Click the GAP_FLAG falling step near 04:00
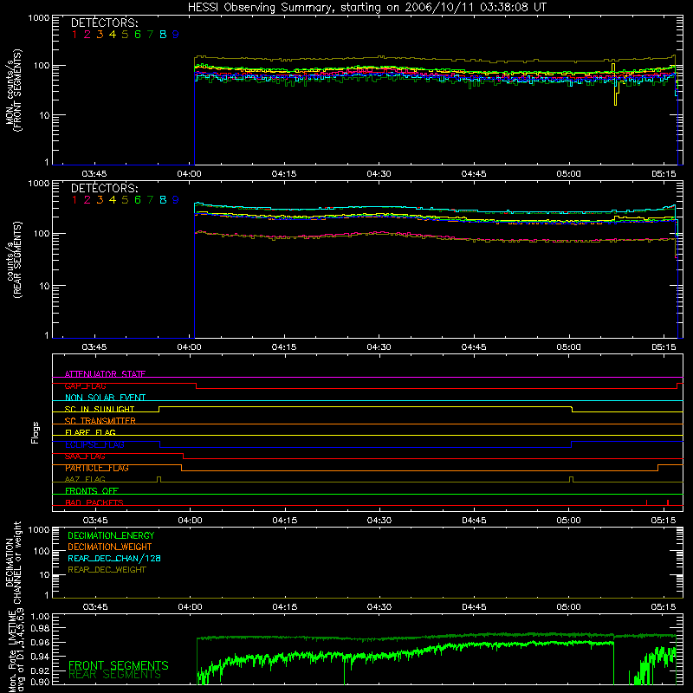Screen dimensions: 693x693 tap(197, 385)
